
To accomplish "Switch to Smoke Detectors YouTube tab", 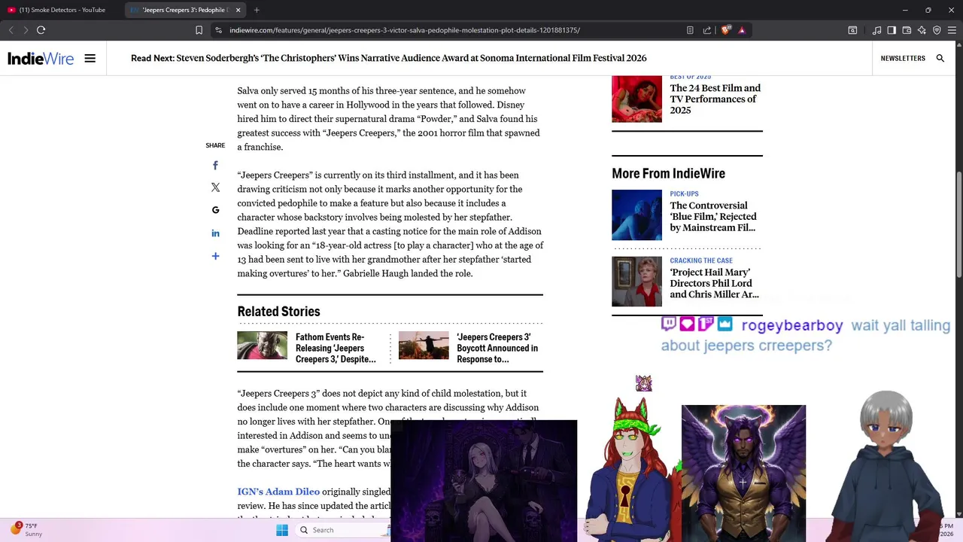I will [x=62, y=10].
